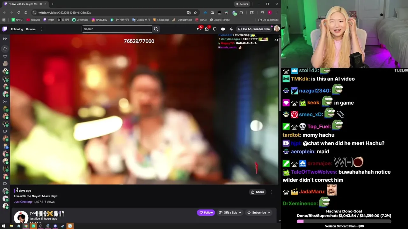Open the All Bookmarks folder

click(268, 20)
